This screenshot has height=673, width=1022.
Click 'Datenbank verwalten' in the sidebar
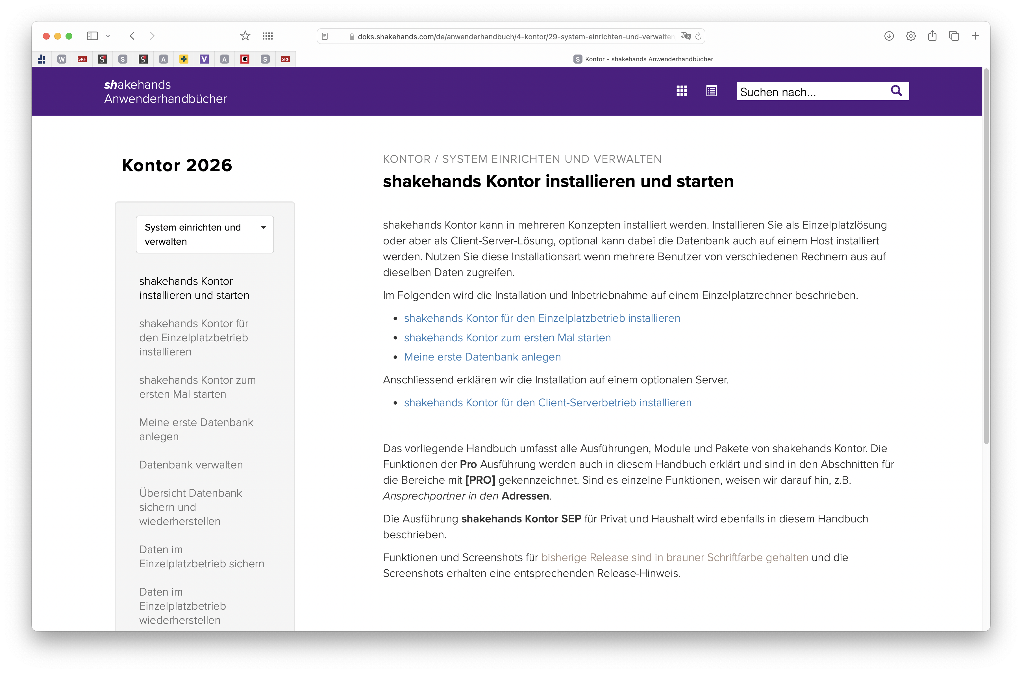(191, 465)
